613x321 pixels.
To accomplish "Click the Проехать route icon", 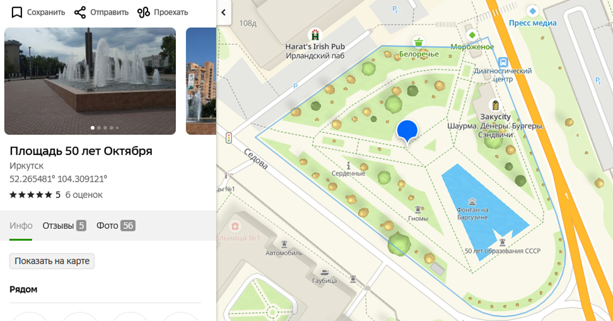I will coord(144,13).
